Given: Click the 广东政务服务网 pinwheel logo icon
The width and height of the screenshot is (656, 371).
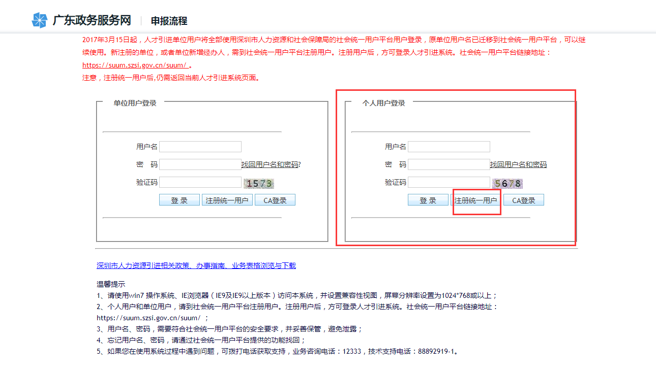Looking at the screenshot, I should point(39,20).
